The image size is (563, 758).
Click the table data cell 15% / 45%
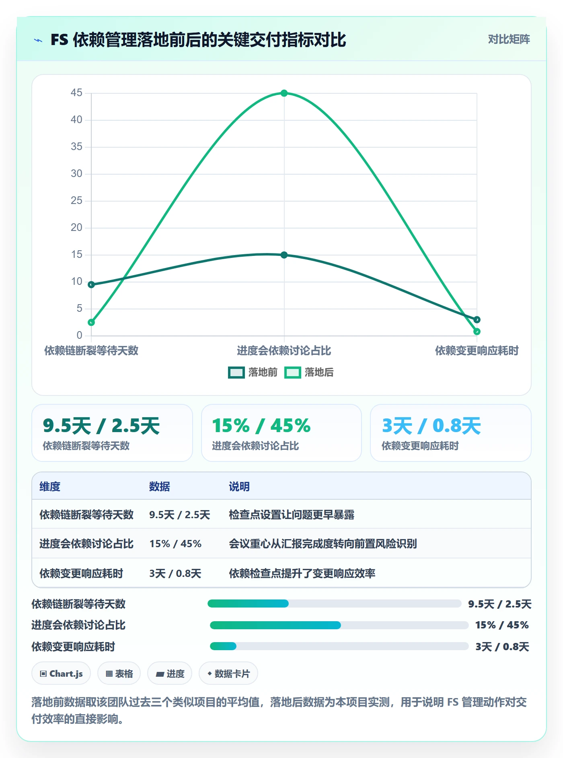175,544
